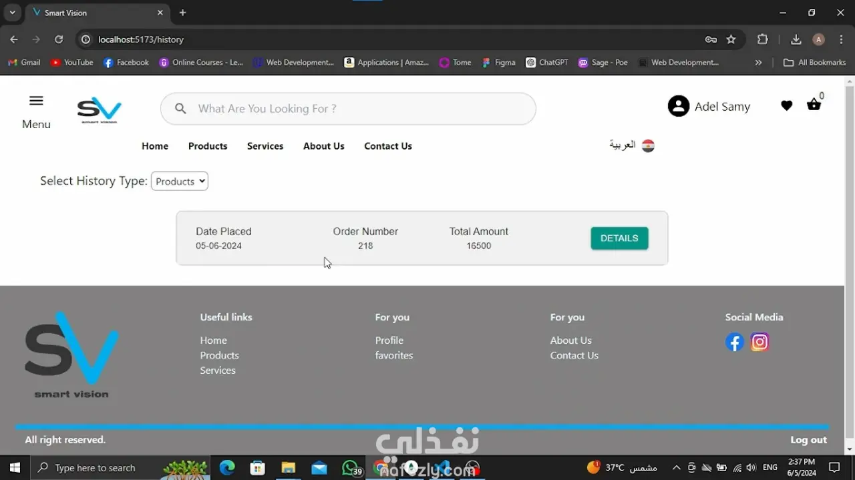Screen dimensions: 855x480
Task: Open the Online Courses bookmark
Action: tap(201, 62)
